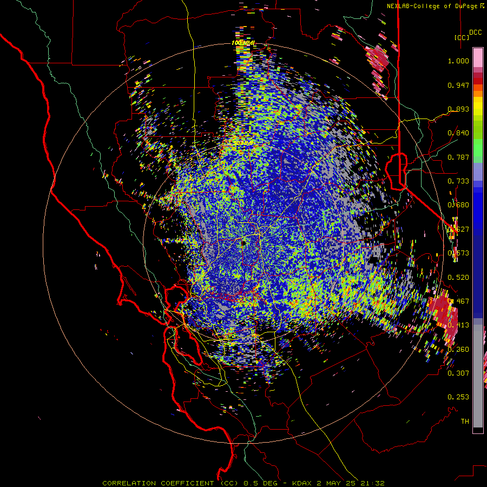Click the KDAX radar site marker at center
This screenshot has width=487, height=487.
click(243, 243)
